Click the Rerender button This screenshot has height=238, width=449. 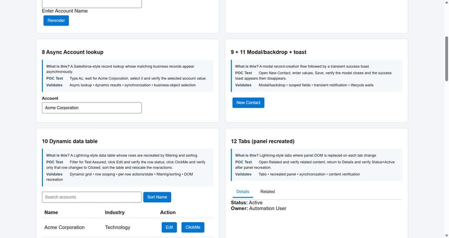pos(56,20)
